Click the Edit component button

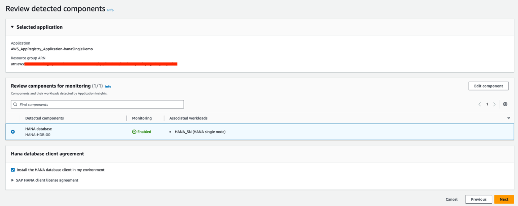click(x=488, y=86)
